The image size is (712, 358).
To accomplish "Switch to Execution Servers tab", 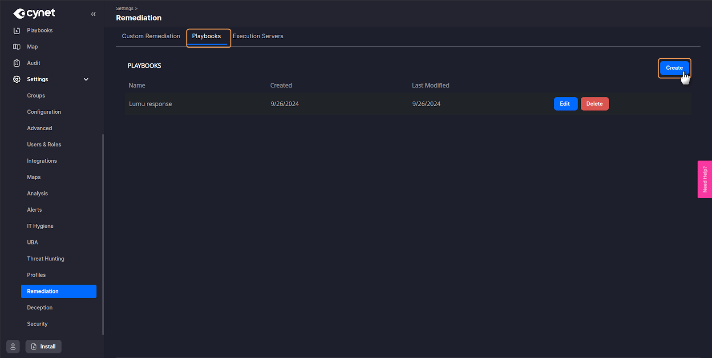I will point(258,36).
